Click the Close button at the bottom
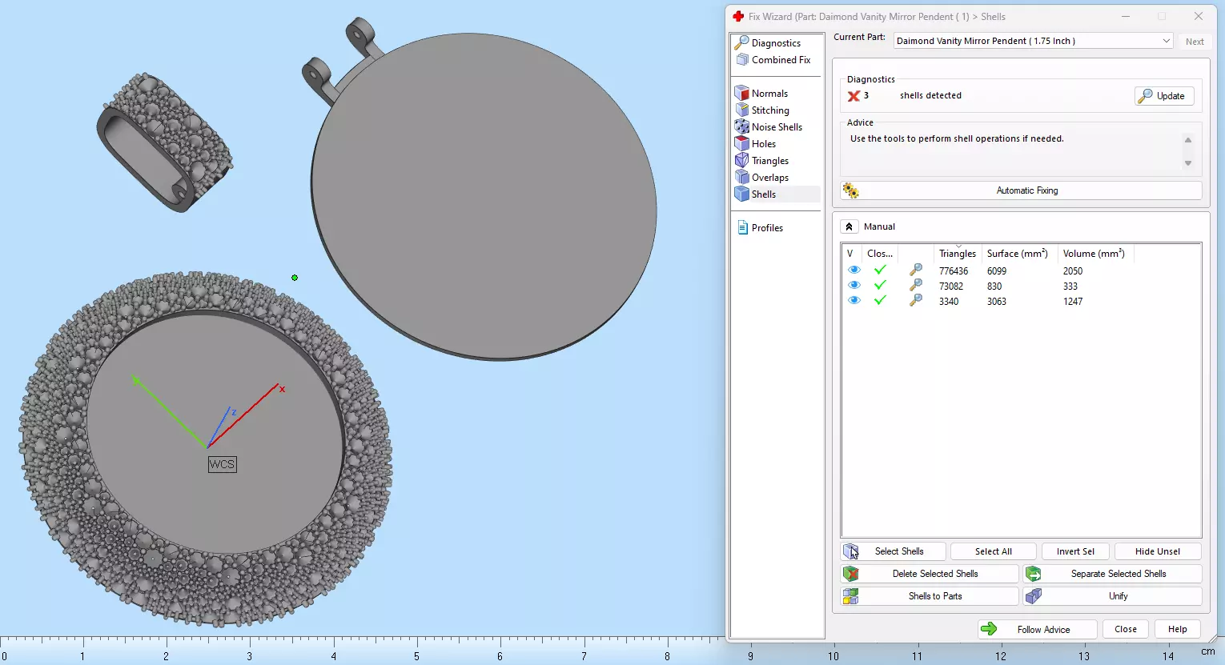Screen dimensions: 1225x665 coord(1125,629)
